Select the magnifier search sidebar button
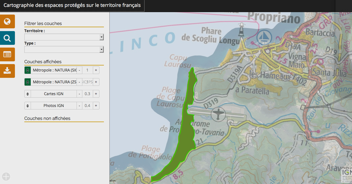 [7, 38]
